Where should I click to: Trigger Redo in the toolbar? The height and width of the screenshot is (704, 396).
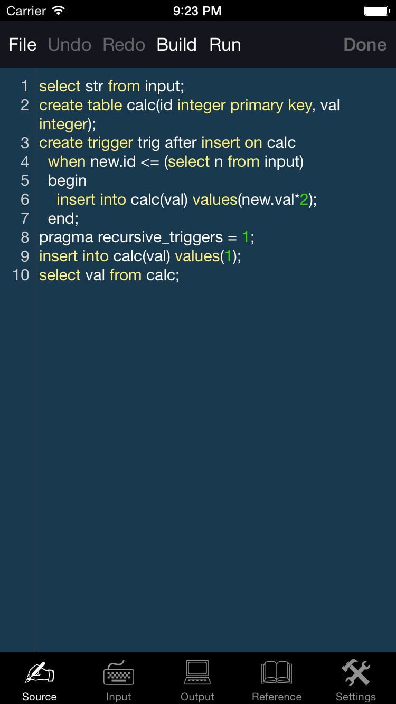(124, 45)
